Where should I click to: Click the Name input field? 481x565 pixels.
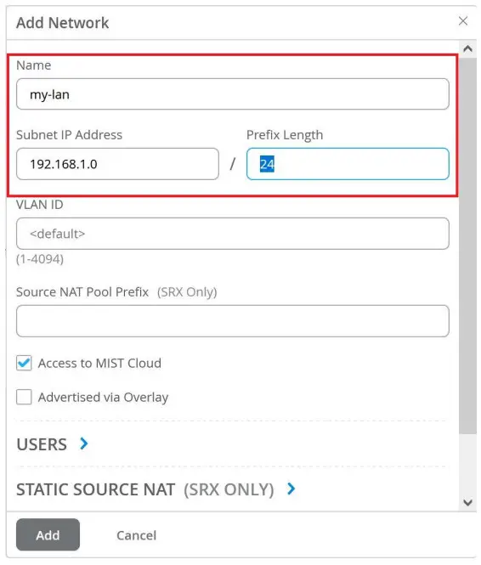click(232, 94)
